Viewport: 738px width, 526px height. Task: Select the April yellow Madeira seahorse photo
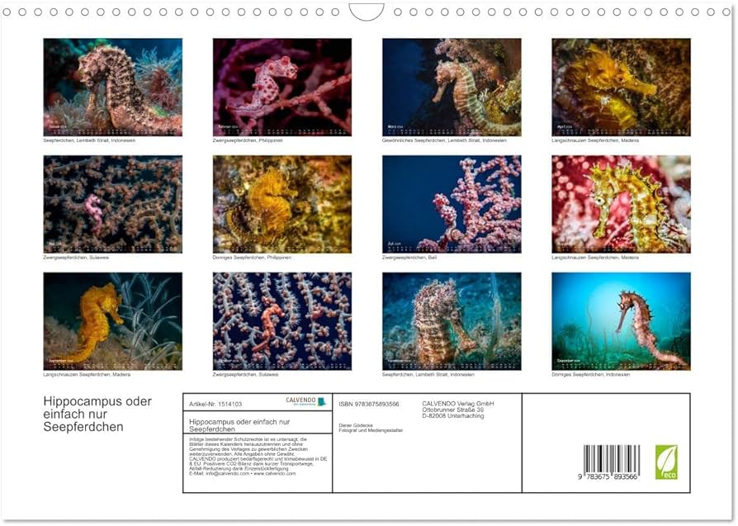pyautogui.click(x=622, y=88)
